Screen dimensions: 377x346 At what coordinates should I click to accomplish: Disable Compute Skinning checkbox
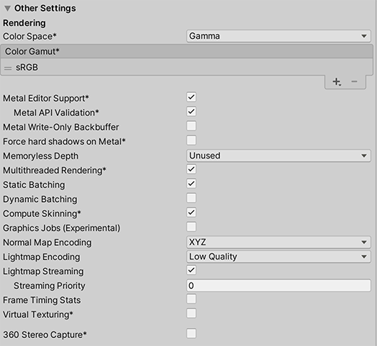click(191, 213)
